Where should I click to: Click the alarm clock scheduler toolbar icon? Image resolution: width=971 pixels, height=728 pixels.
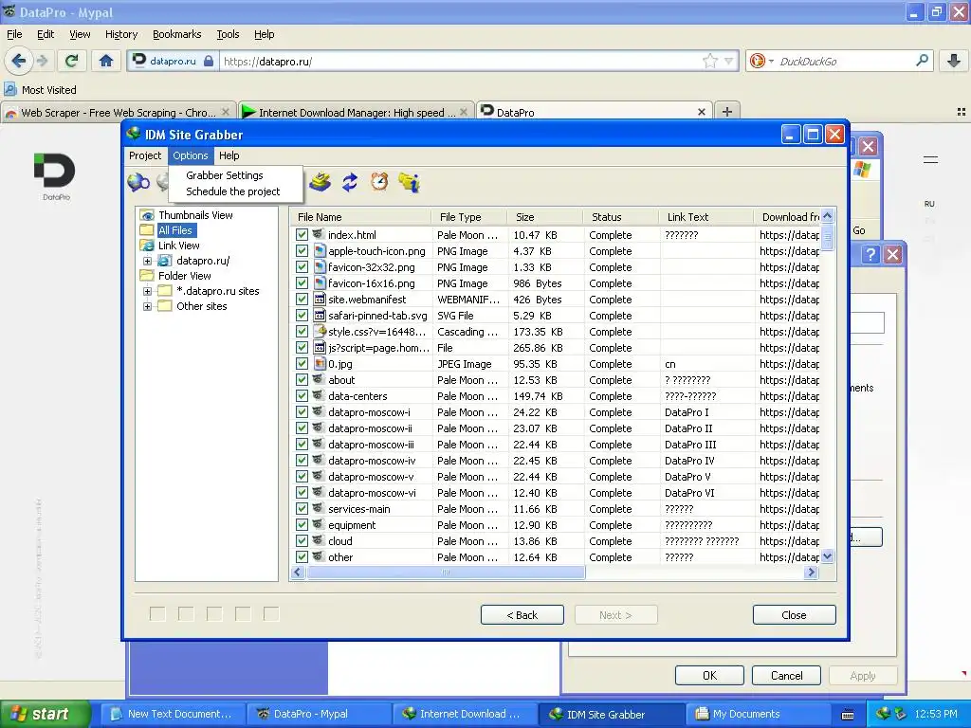point(379,181)
